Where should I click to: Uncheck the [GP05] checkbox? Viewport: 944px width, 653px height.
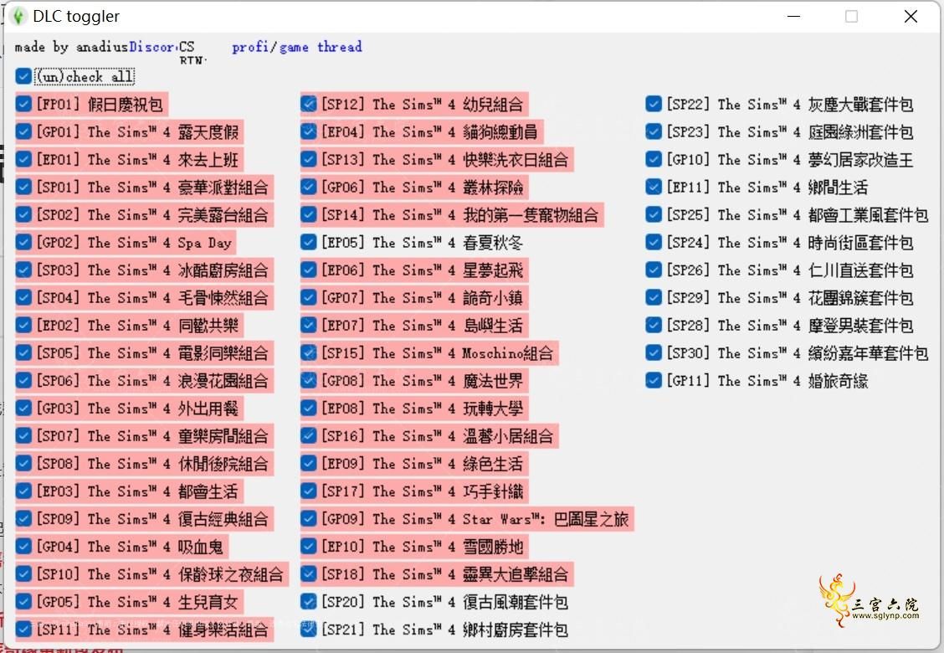tap(23, 603)
